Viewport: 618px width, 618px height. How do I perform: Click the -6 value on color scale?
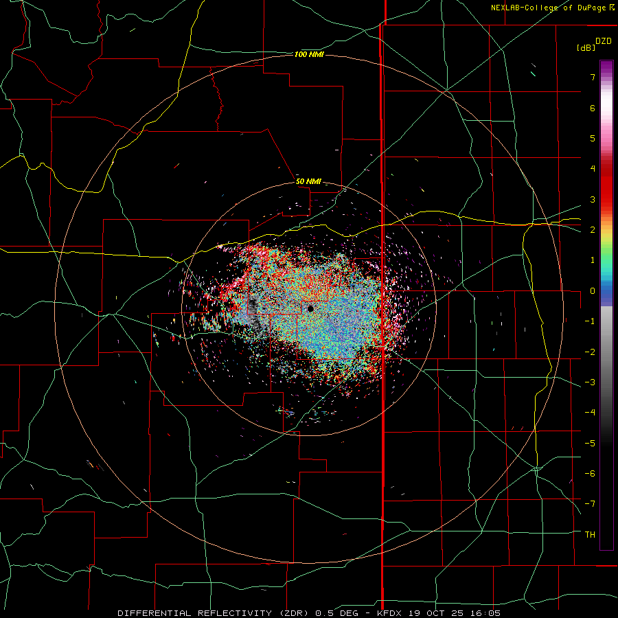tap(590, 474)
